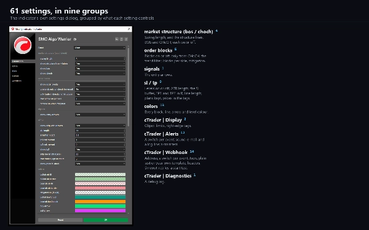Open the show choch Yes/No dropdown
This screenshot has width=369, height=230.
(x=100, y=73)
